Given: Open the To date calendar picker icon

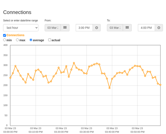Looking at the screenshot, I should point(127,28).
